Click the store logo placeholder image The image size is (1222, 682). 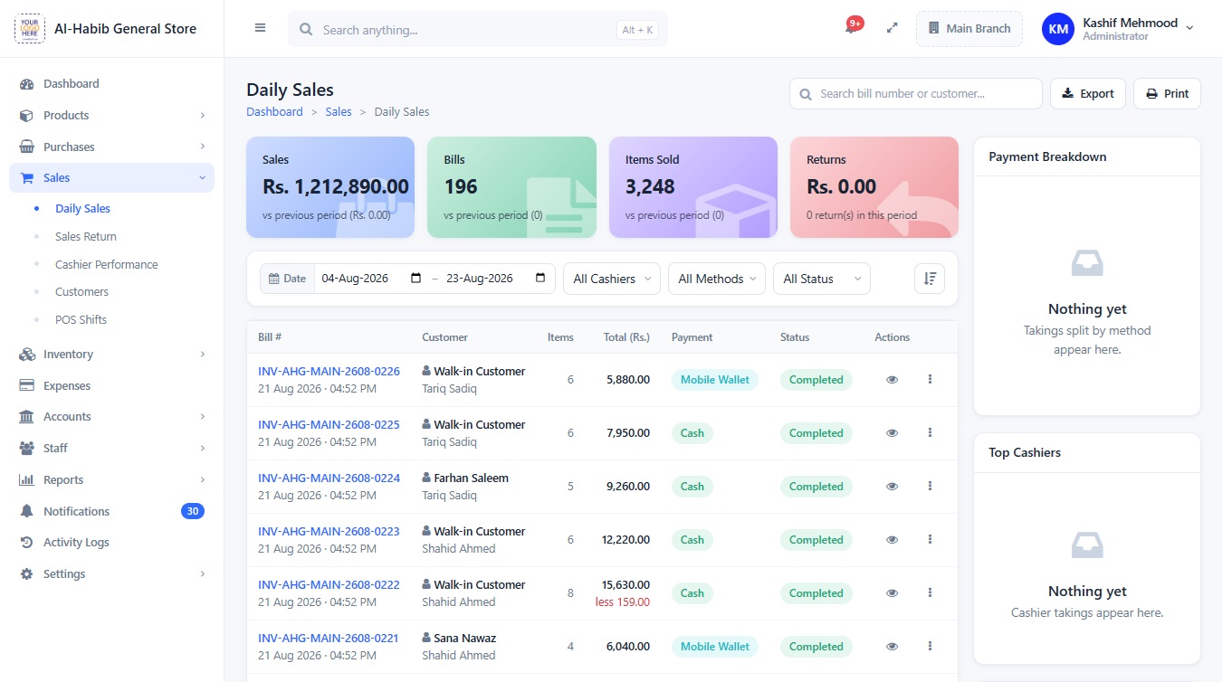[x=29, y=28]
